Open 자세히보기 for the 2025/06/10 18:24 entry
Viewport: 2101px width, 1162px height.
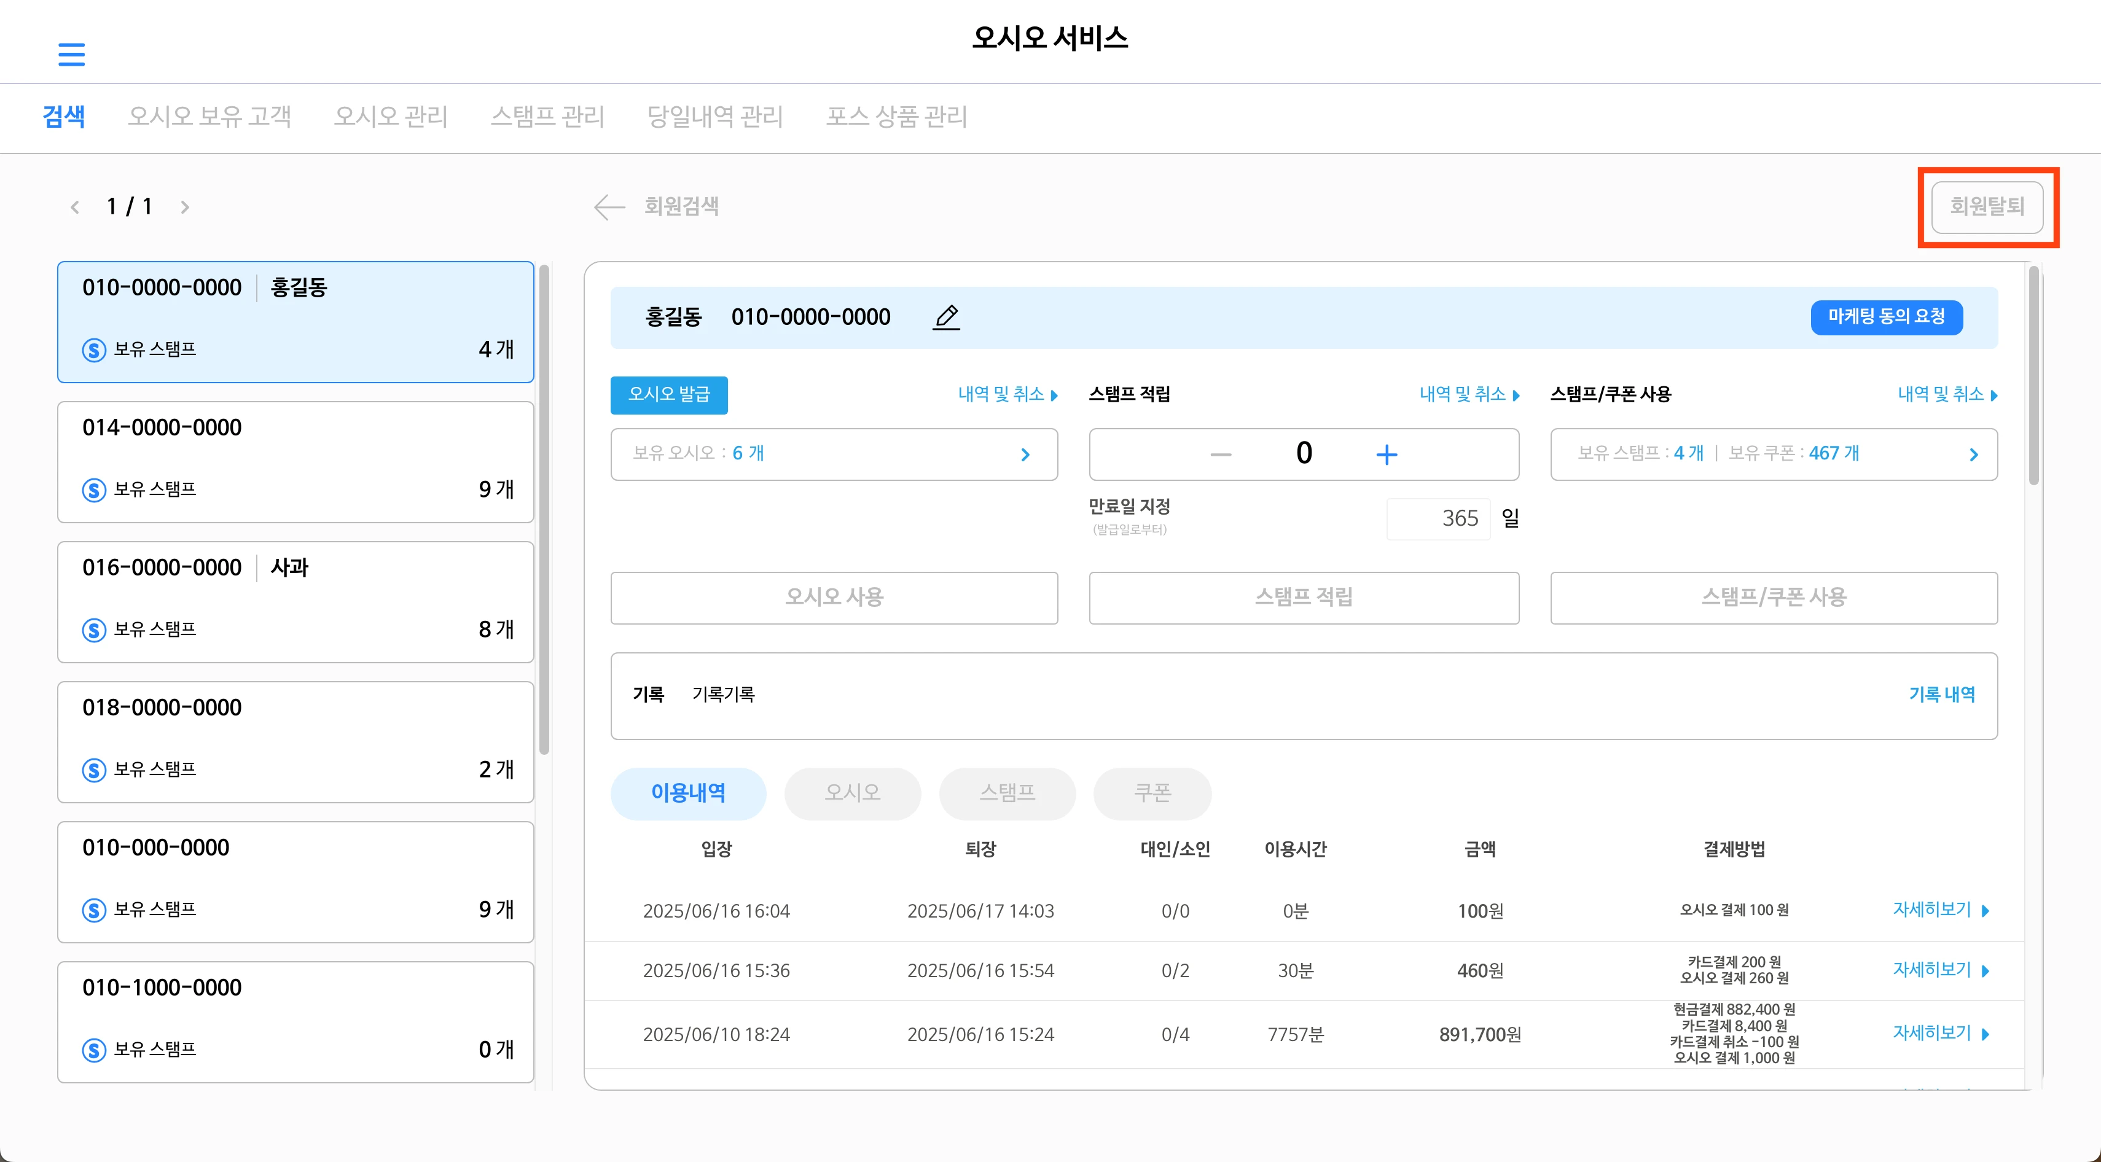1940,1034
